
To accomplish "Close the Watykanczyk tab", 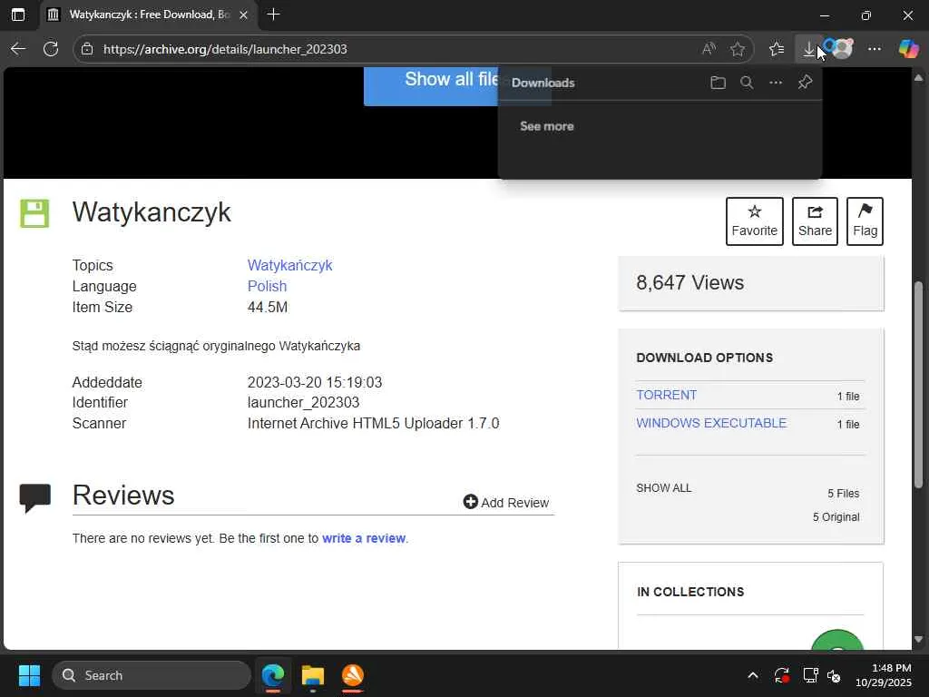I will [x=243, y=15].
